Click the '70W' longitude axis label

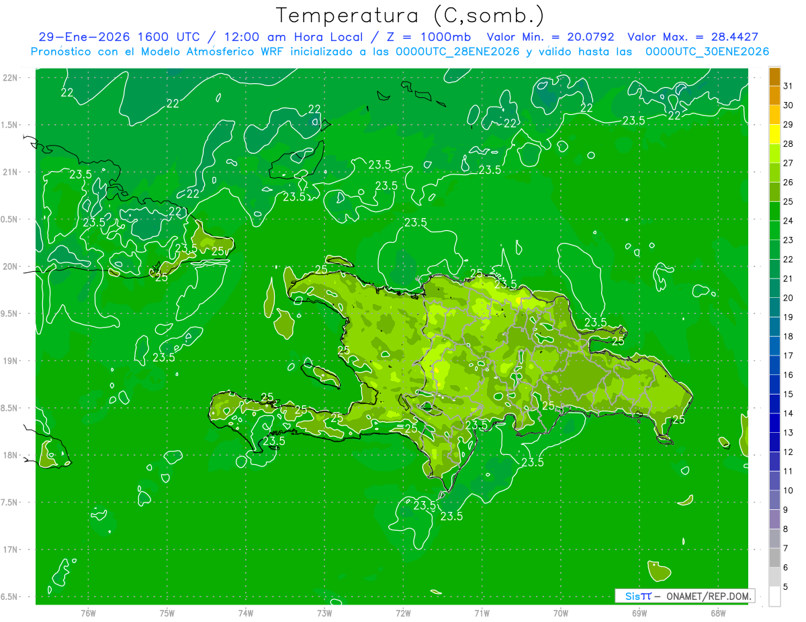(x=561, y=613)
